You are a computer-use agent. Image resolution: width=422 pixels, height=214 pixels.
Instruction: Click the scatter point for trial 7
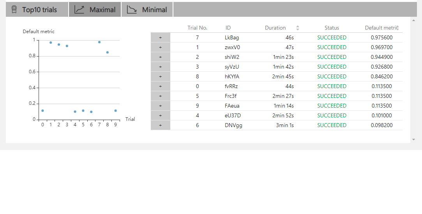click(99, 42)
